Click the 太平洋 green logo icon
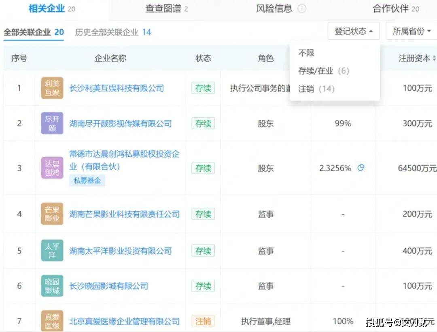The height and width of the screenshot is (332, 437). click(52, 251)
